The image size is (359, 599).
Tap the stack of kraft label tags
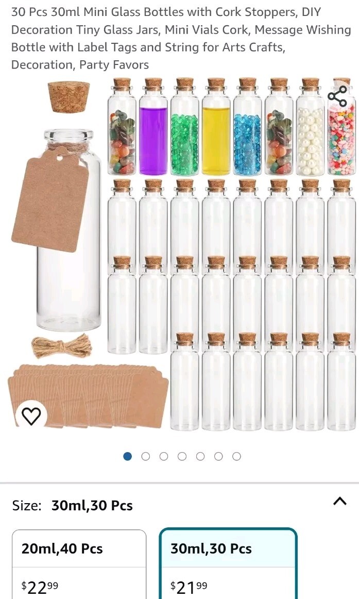88,395
